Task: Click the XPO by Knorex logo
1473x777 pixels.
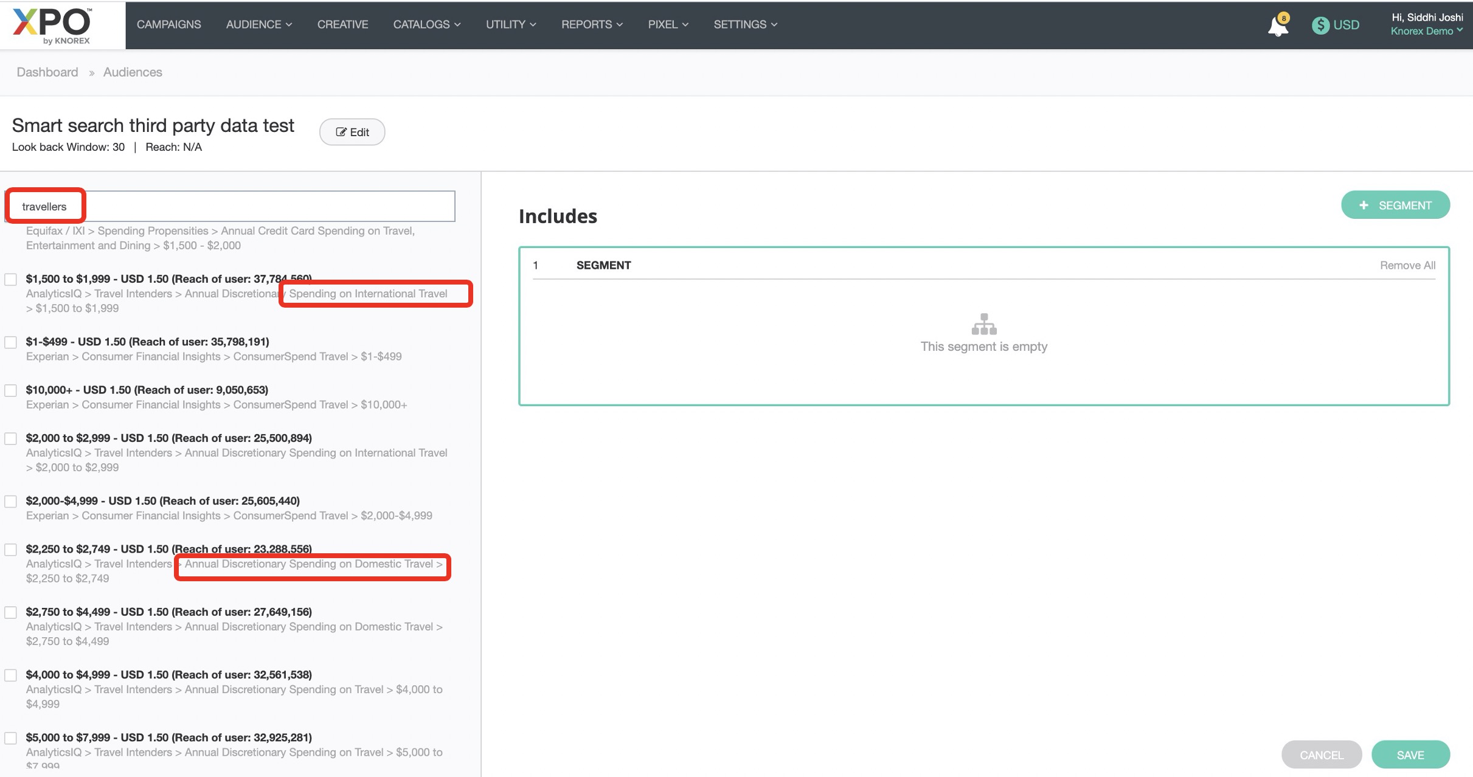Action: click(53, 25)
